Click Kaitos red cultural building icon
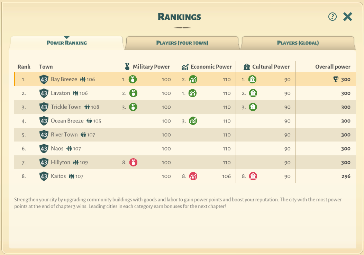 pos(253,176)
